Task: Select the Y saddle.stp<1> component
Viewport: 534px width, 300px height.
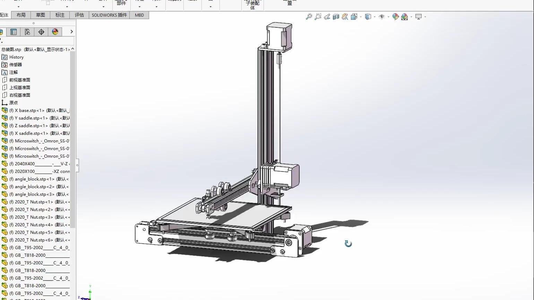Action: pos(35,118)
